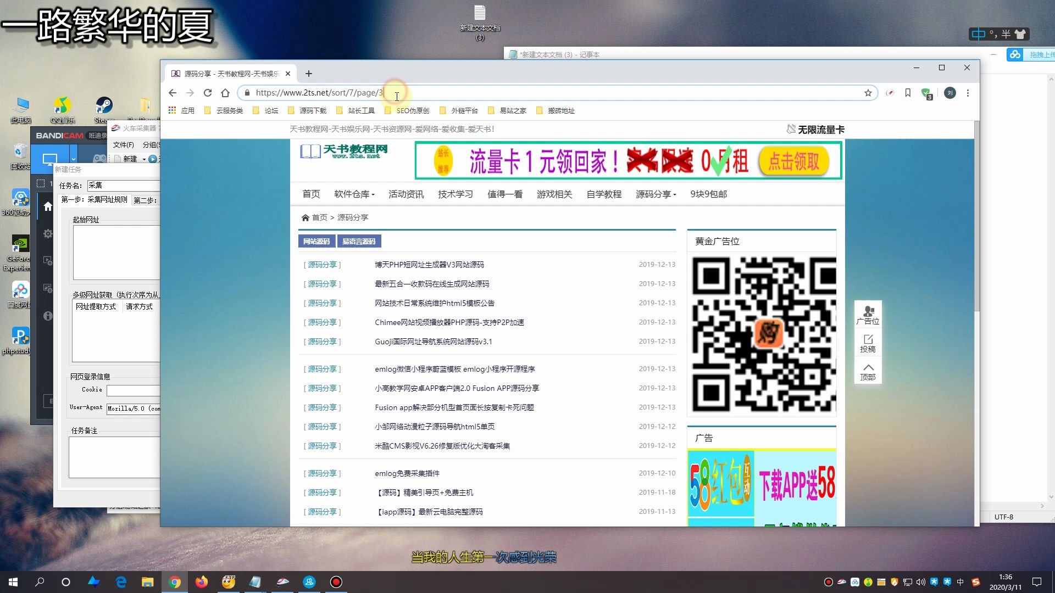Open the SEO伪原创 bookmark folder
1055x593 pixels.
[407, 110]
